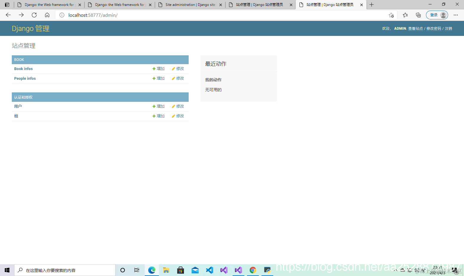Screen dimensions: 464x276
Task: Open the browser home page icon
Action: point(47,15)
